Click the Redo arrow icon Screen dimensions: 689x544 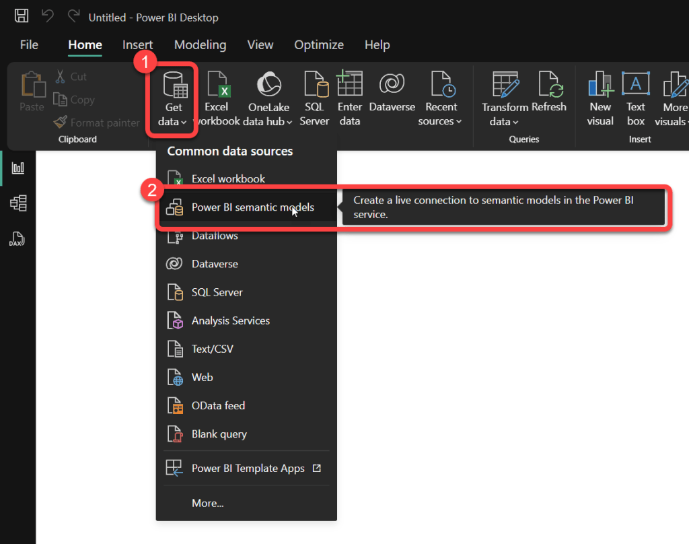click(x=73, y=16)
